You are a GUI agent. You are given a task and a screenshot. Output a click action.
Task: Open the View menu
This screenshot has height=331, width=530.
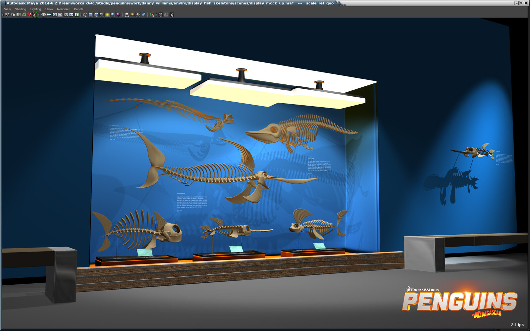(7, 9)
